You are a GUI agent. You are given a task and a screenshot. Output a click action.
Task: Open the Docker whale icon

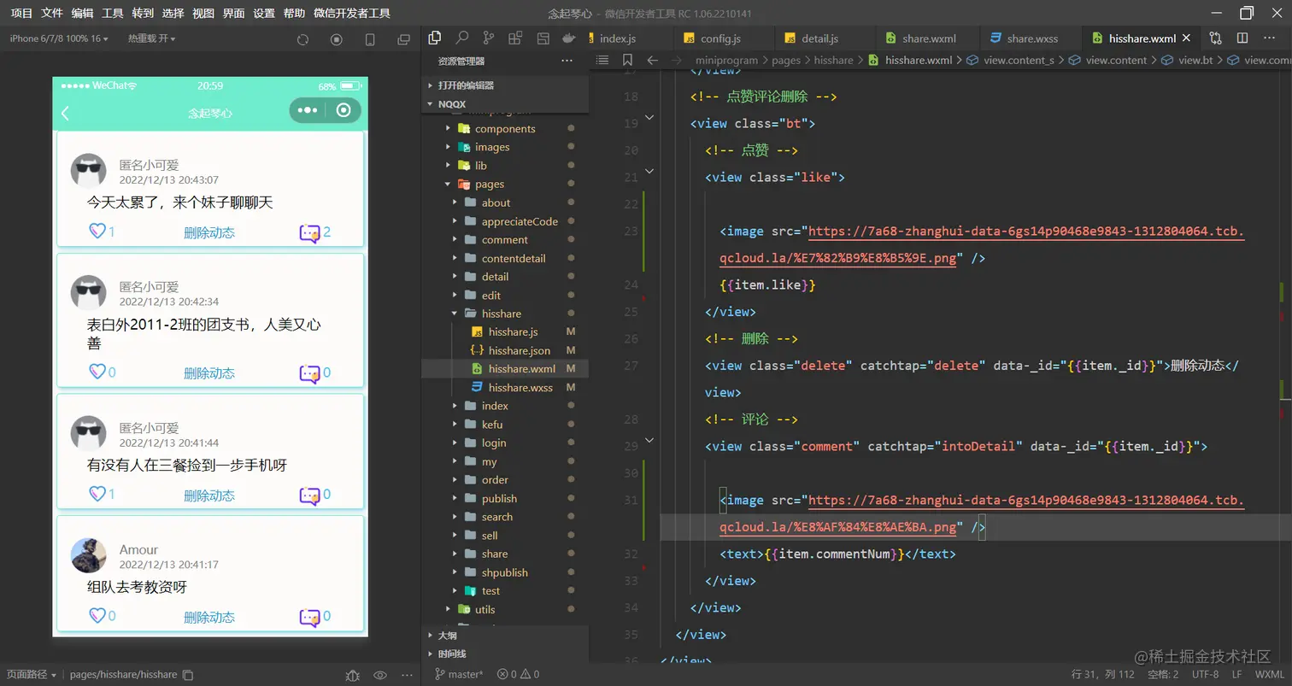coord(569,38)
